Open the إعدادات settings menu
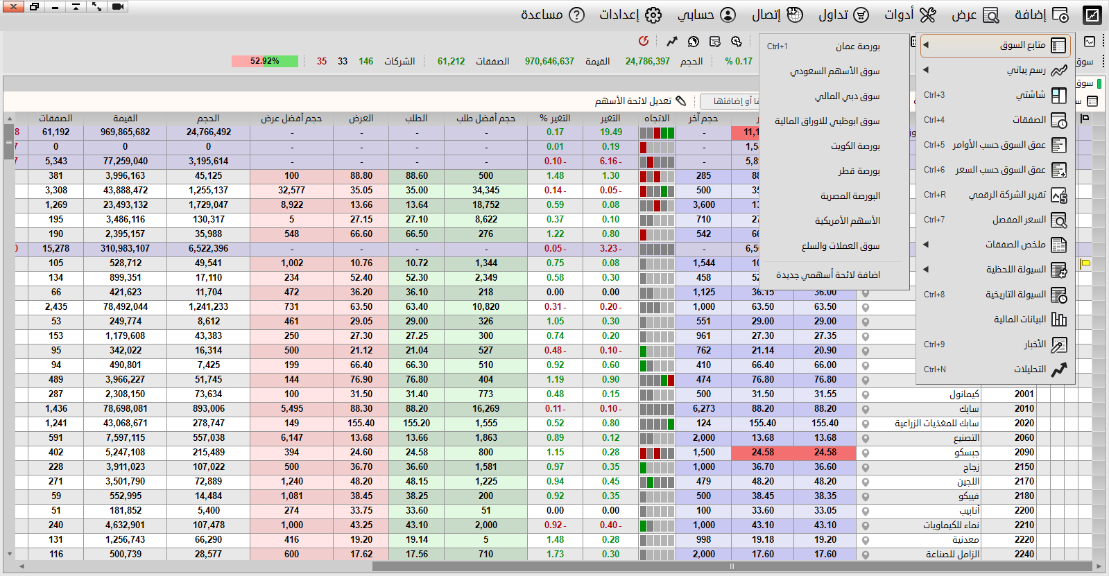Viewport: 1109px width, 576px height. [x=630, y=15]
